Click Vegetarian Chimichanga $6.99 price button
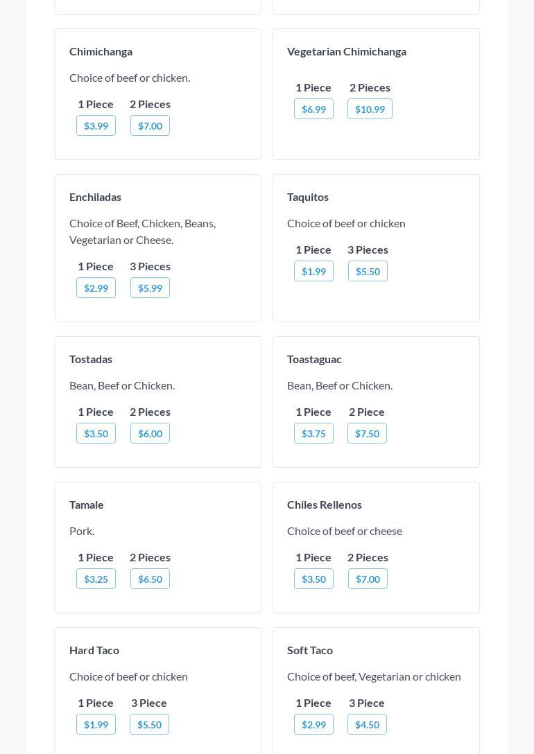 coord(313,109)
